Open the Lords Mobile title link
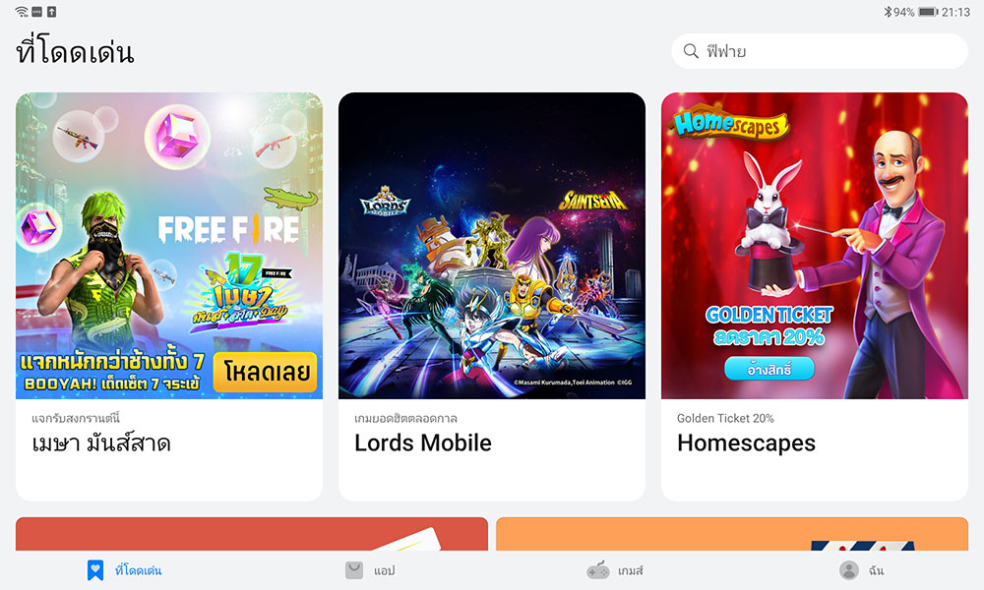984x590 pixels. [423, 442]
